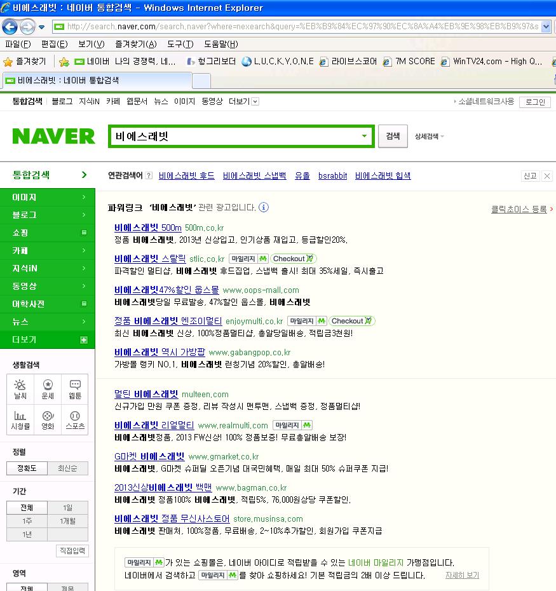Set period filter to 1일

coord(68,508)
